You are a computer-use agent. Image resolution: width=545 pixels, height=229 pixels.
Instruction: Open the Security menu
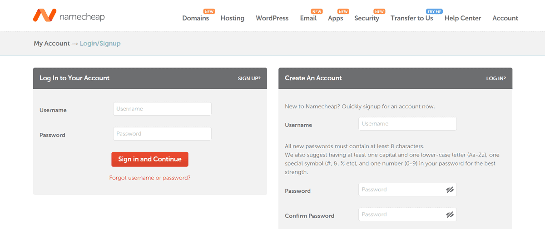[x=367, y=18]
